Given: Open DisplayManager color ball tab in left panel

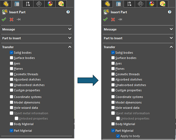Looking at the screenshot, I should [x=50, y=4].
